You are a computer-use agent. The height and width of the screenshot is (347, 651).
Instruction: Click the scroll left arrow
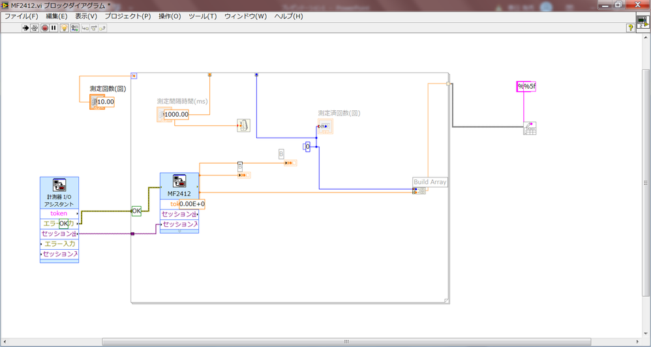click(4, 342)
